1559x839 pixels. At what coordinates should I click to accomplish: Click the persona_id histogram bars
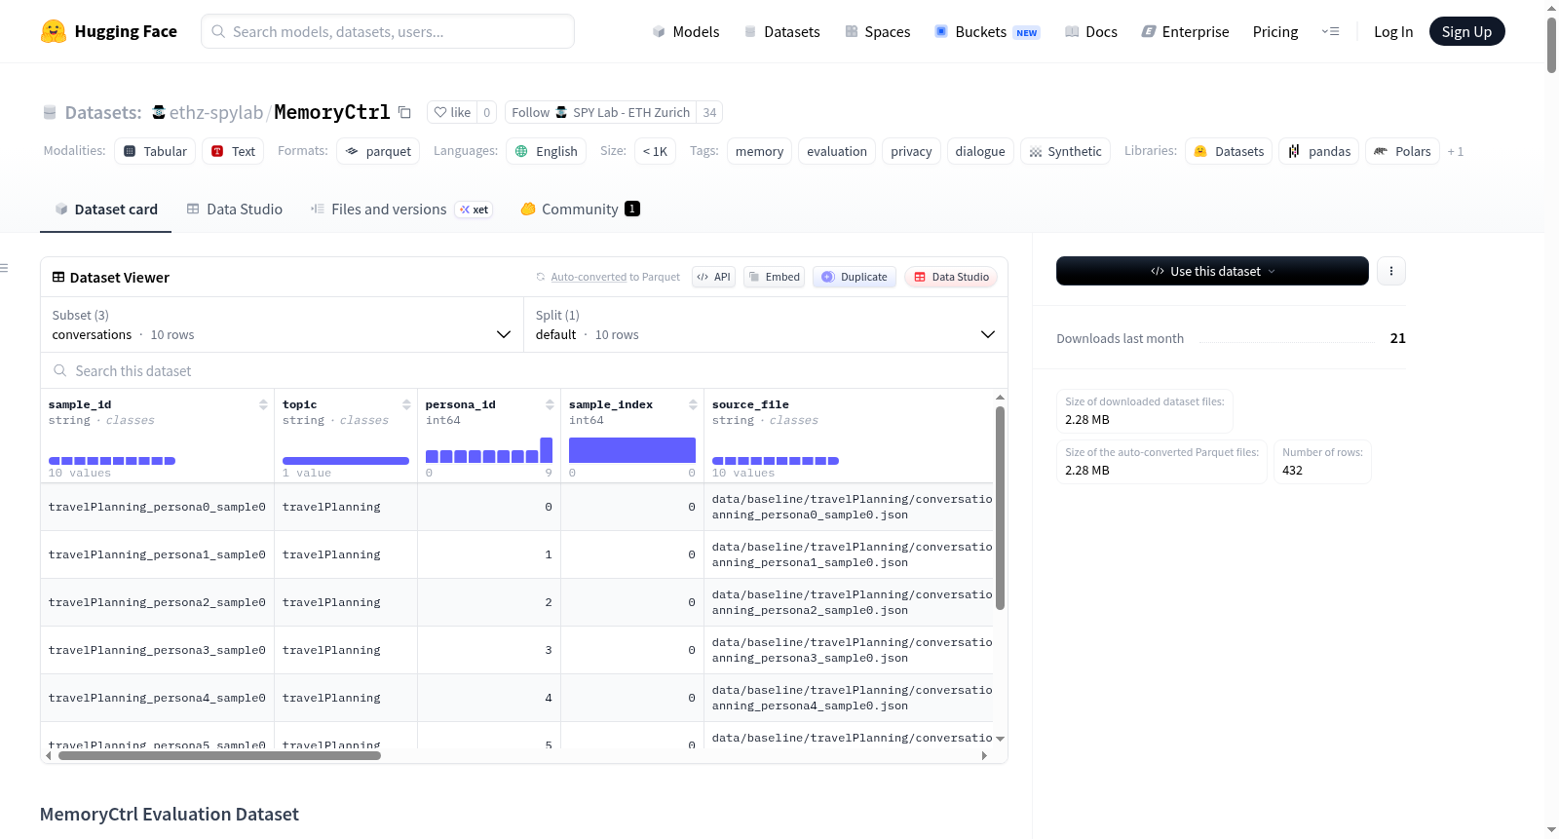489,450
